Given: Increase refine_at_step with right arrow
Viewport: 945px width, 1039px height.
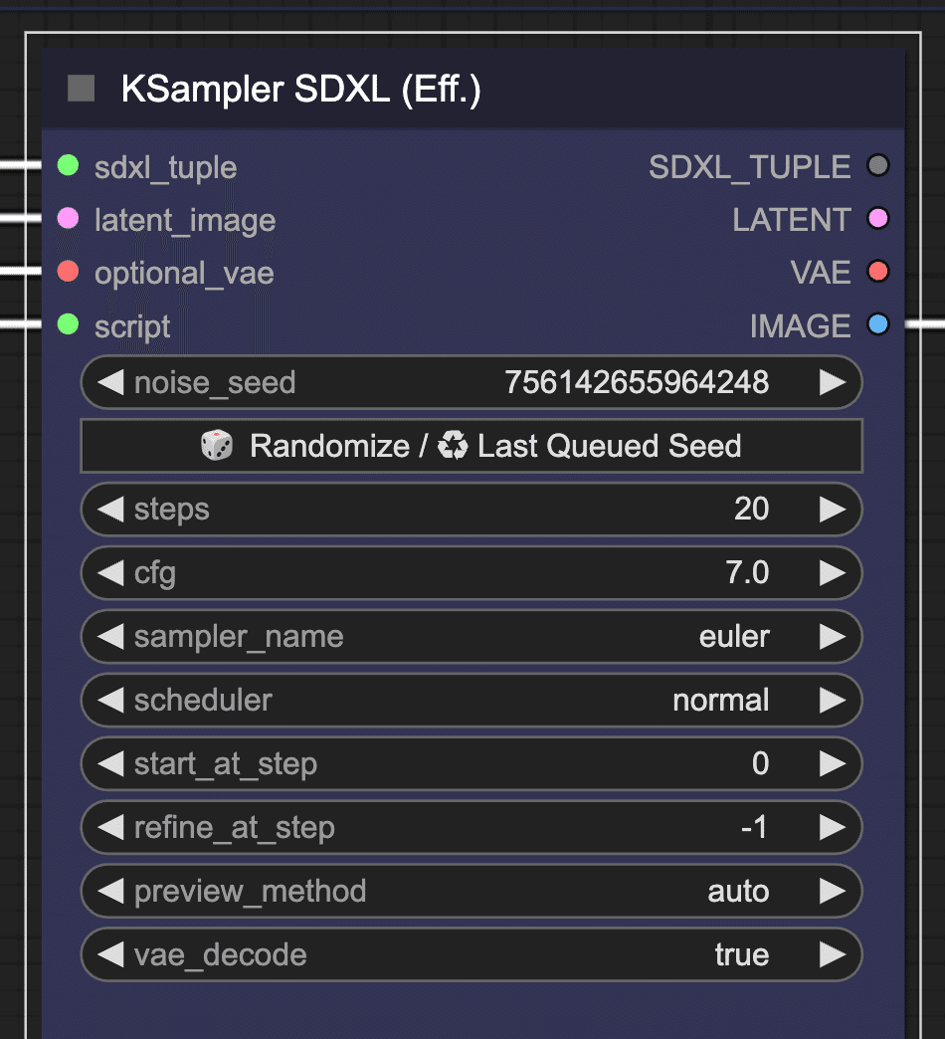Looking at the screenshot, I should [833, 828].
